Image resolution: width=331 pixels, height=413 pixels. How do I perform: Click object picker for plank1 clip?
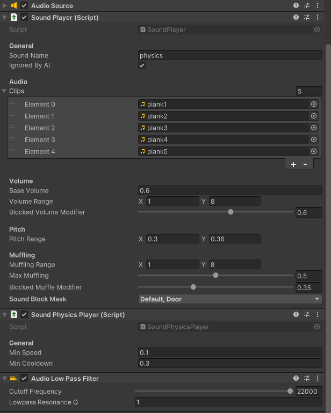point(313,104)
